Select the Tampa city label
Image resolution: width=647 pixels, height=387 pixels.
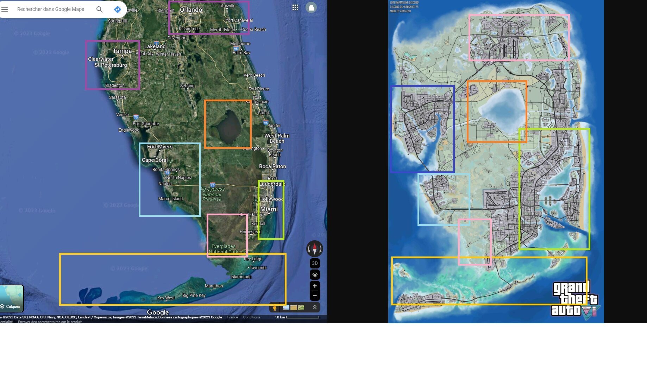122,51
